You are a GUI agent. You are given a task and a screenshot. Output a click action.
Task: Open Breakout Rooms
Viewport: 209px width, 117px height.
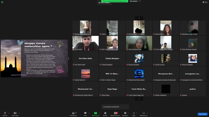click(115, 114)
